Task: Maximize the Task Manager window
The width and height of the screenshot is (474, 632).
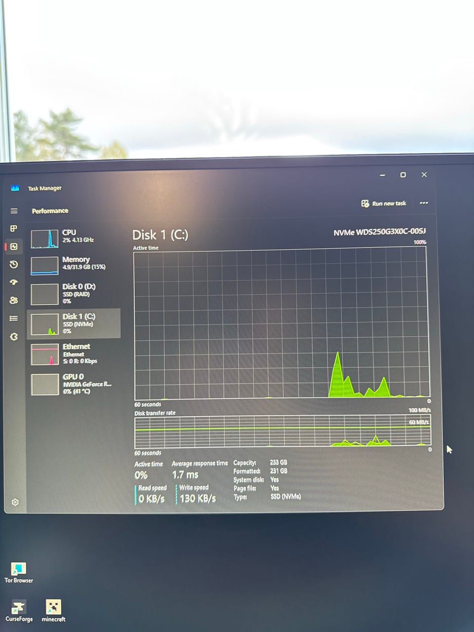Action: pyautogui.click(x=403, y=175)
